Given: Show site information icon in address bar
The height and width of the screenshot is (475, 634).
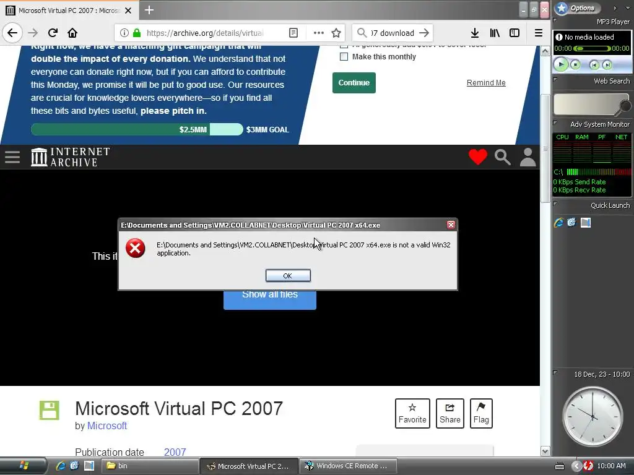Looking at the screenshot, I should pos(124,33).
